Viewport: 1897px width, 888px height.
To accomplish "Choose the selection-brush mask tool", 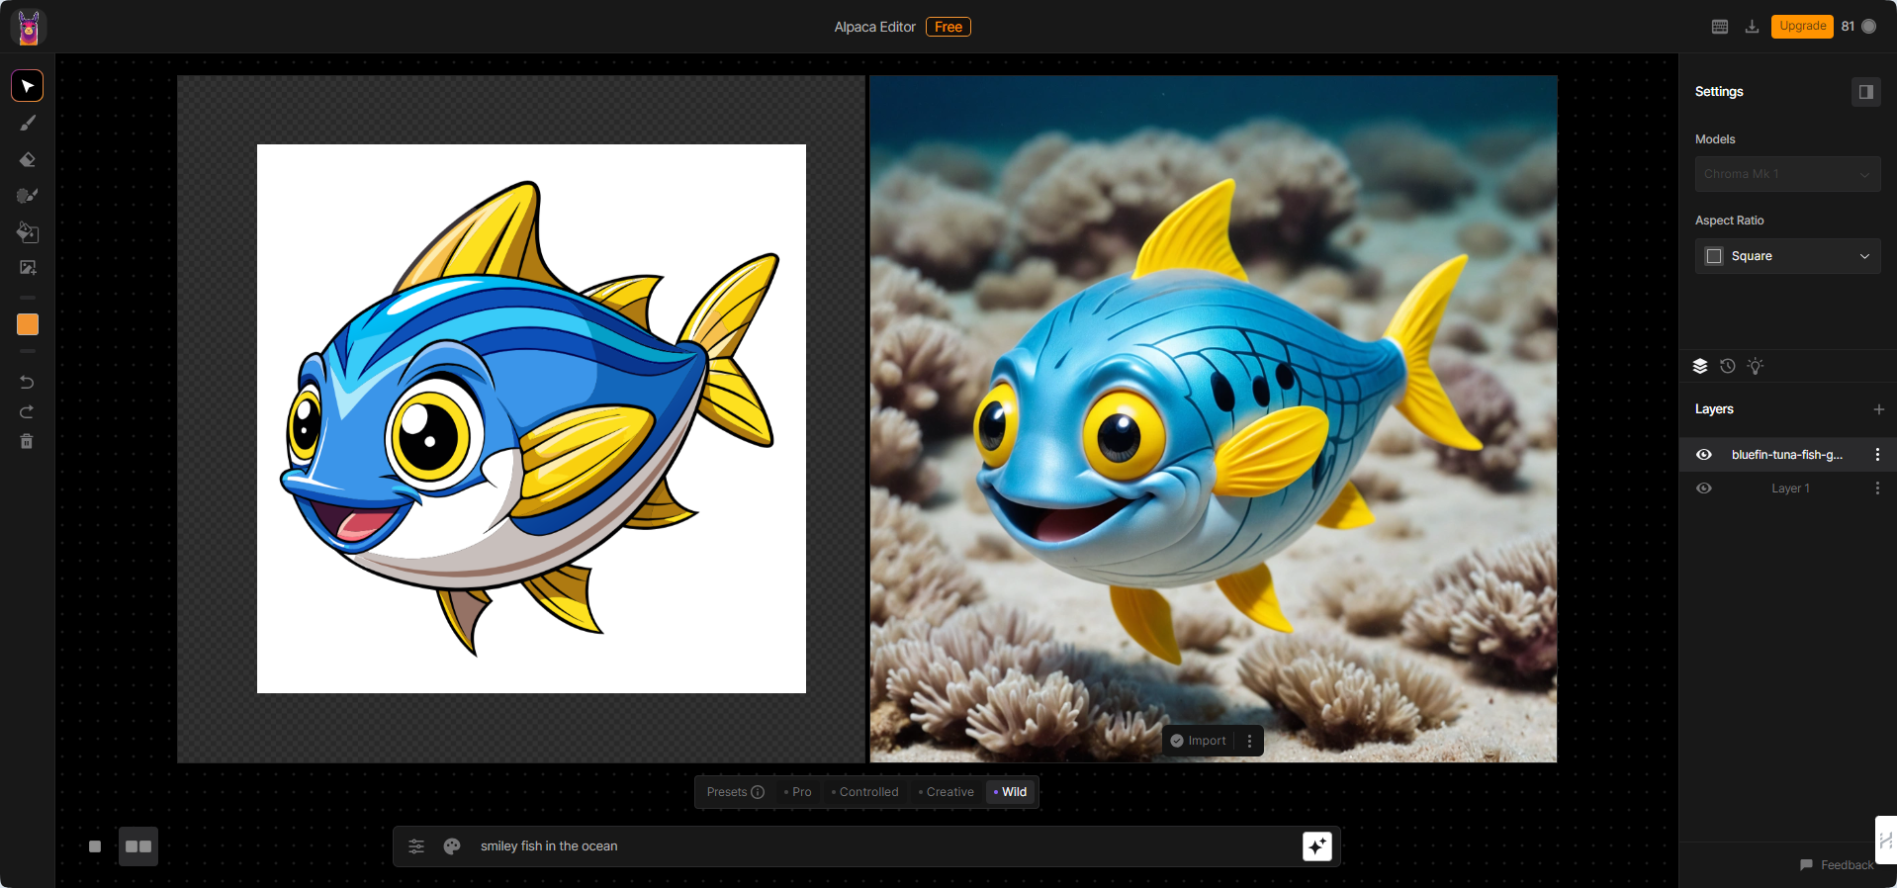I will coord(28,196).
